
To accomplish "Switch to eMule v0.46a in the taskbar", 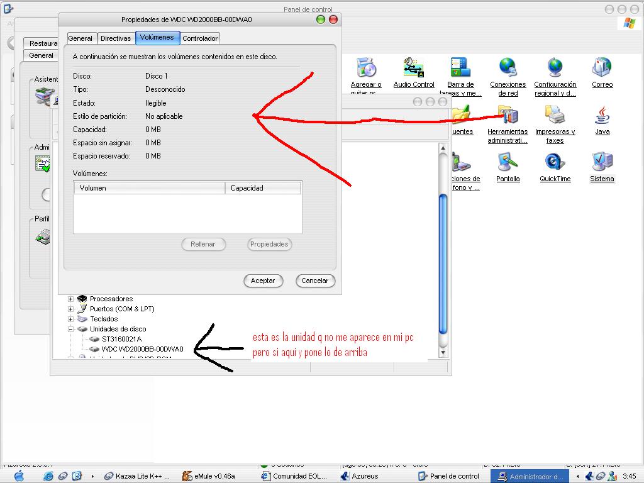I will (209, 476).
